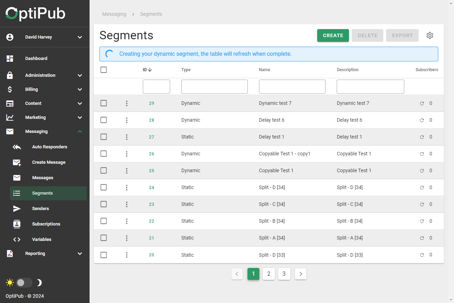Click the Messaging breadcrumb link
This screenshot has height=303, width=454.
coord(114,14)
